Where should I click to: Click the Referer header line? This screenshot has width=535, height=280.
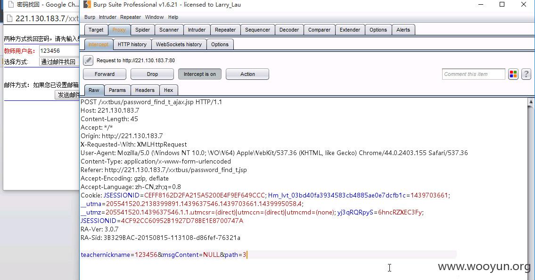coord(164,170)
